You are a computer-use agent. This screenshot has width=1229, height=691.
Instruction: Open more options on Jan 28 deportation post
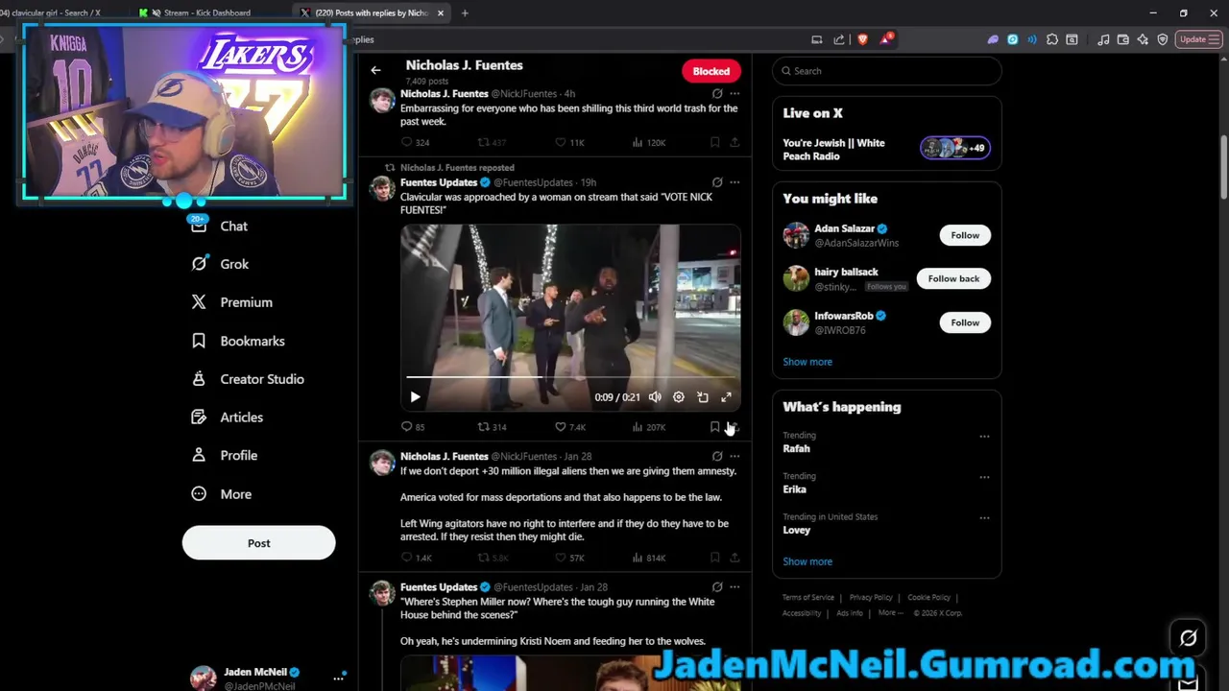(x=735, y=457)
